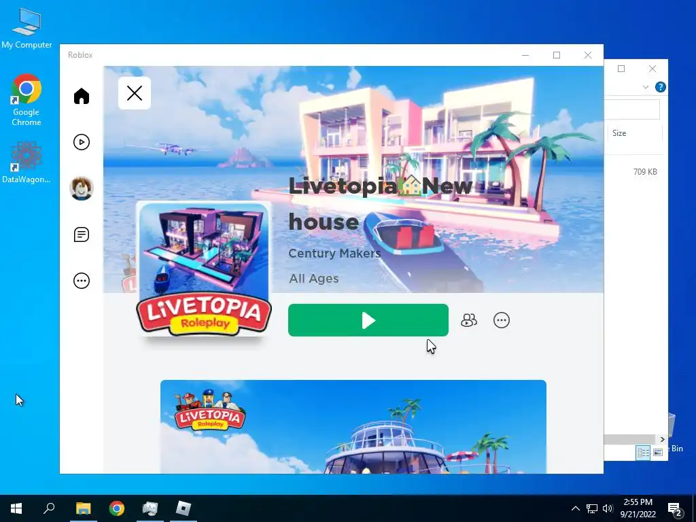Viewport: 696px width, 522px height.
Task: Show hidden tray icons chevron
Action: point(575,508)
